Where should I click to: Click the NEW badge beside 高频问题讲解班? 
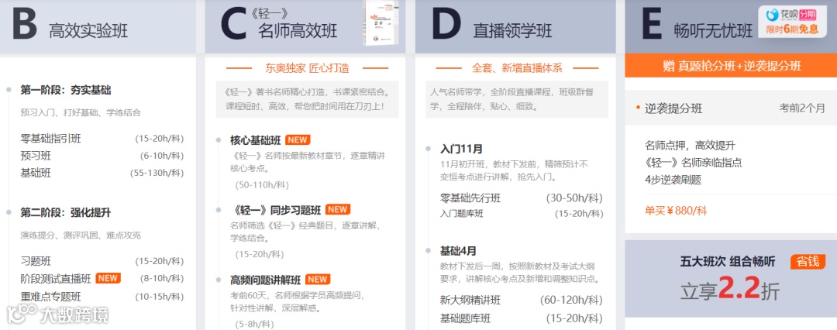point(318,280)
